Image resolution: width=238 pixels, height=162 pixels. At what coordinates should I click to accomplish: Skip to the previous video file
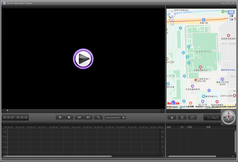tap(79, 117)
